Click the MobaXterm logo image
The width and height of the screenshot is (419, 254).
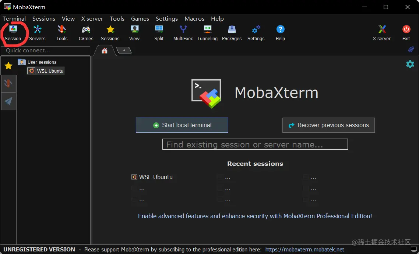[206, 93]
